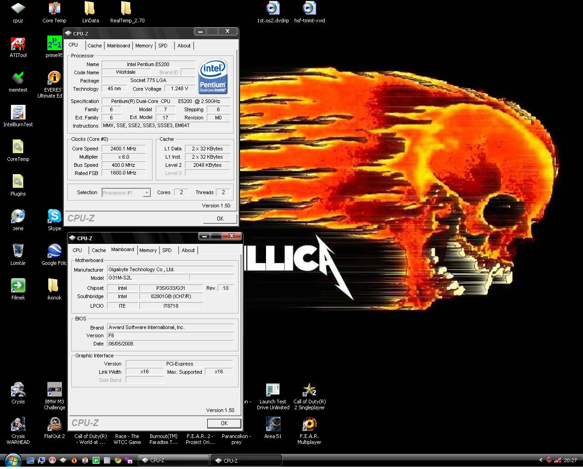
Task: Switch to Cache tab in processor CPU-Z window
Action: (95, 46)
